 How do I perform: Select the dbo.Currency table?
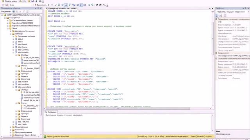click(23, 50)
